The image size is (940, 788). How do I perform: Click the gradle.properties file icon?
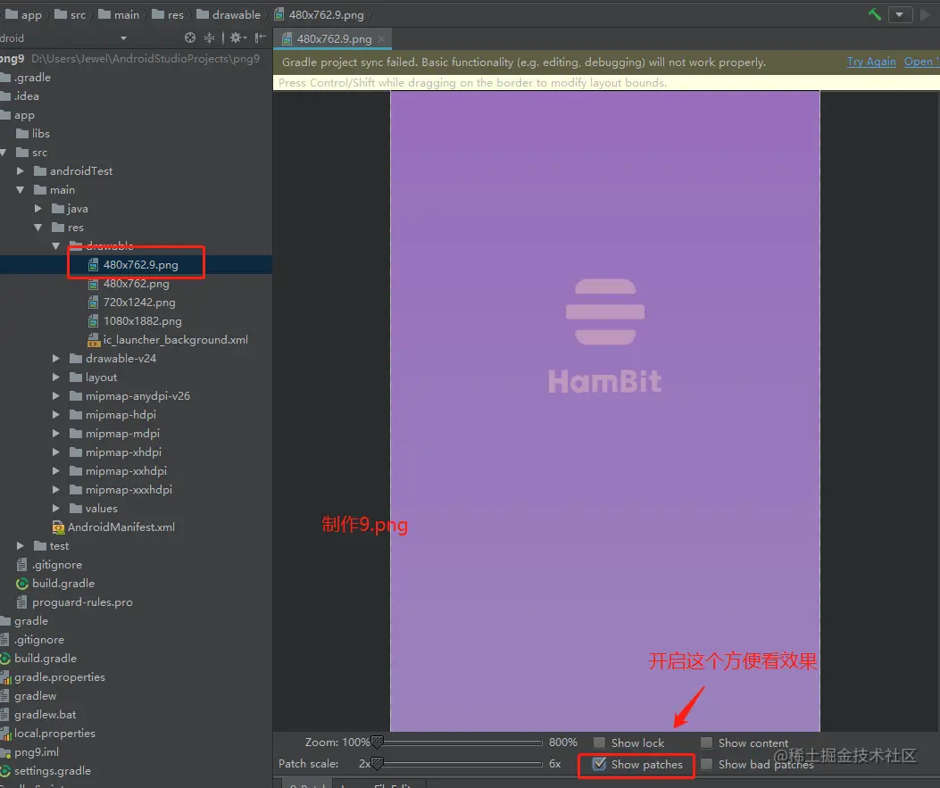(x=5, y=677)
